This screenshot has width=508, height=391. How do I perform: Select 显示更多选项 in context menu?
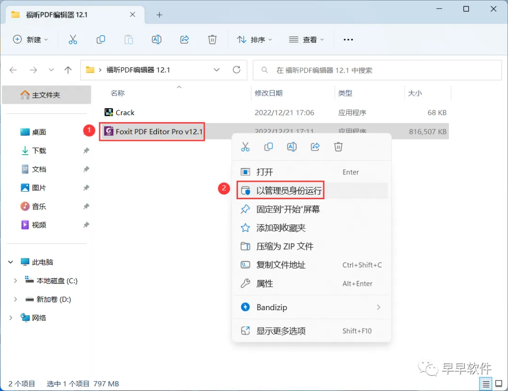tap(312, 331)
